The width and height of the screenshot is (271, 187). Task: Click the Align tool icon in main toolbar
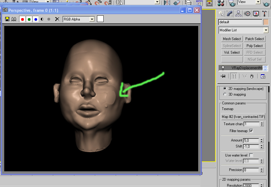pos(177,2)
